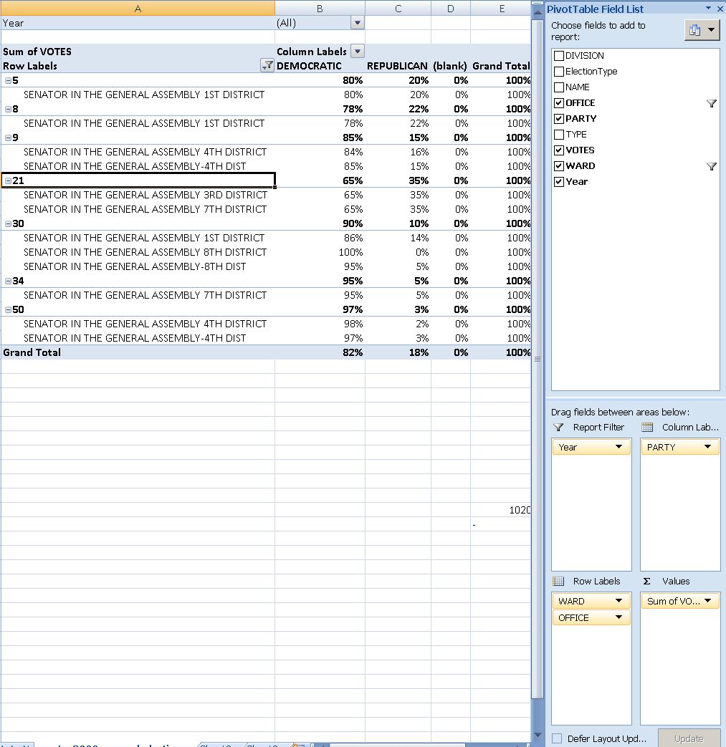Open the Column Labels dropdown arrow

point(357,52)
